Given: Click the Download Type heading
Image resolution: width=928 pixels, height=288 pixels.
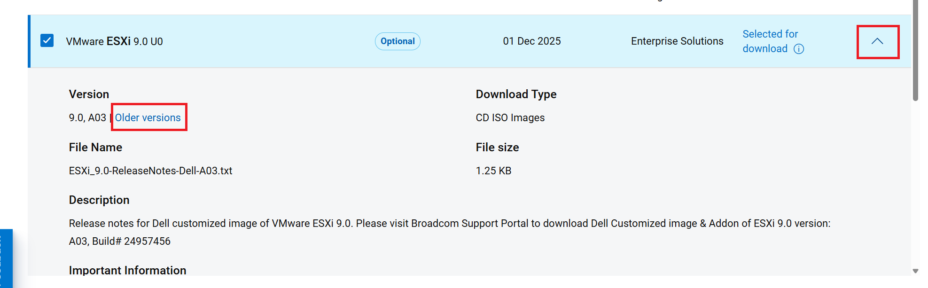Looking at the screenshot, I should pos(516,94).
